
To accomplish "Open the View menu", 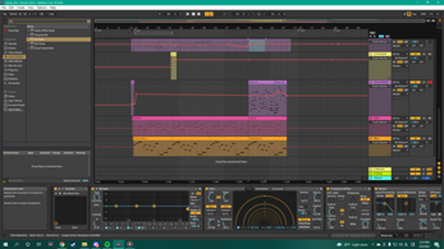I will pyautogui.click(x=31, y=8).
